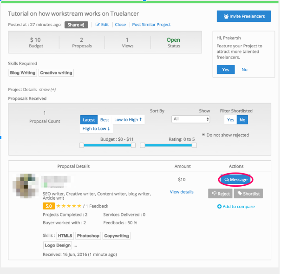Click '/ 1 Feedback' text
Screen dimensions: 281x274
pos(96,207)
